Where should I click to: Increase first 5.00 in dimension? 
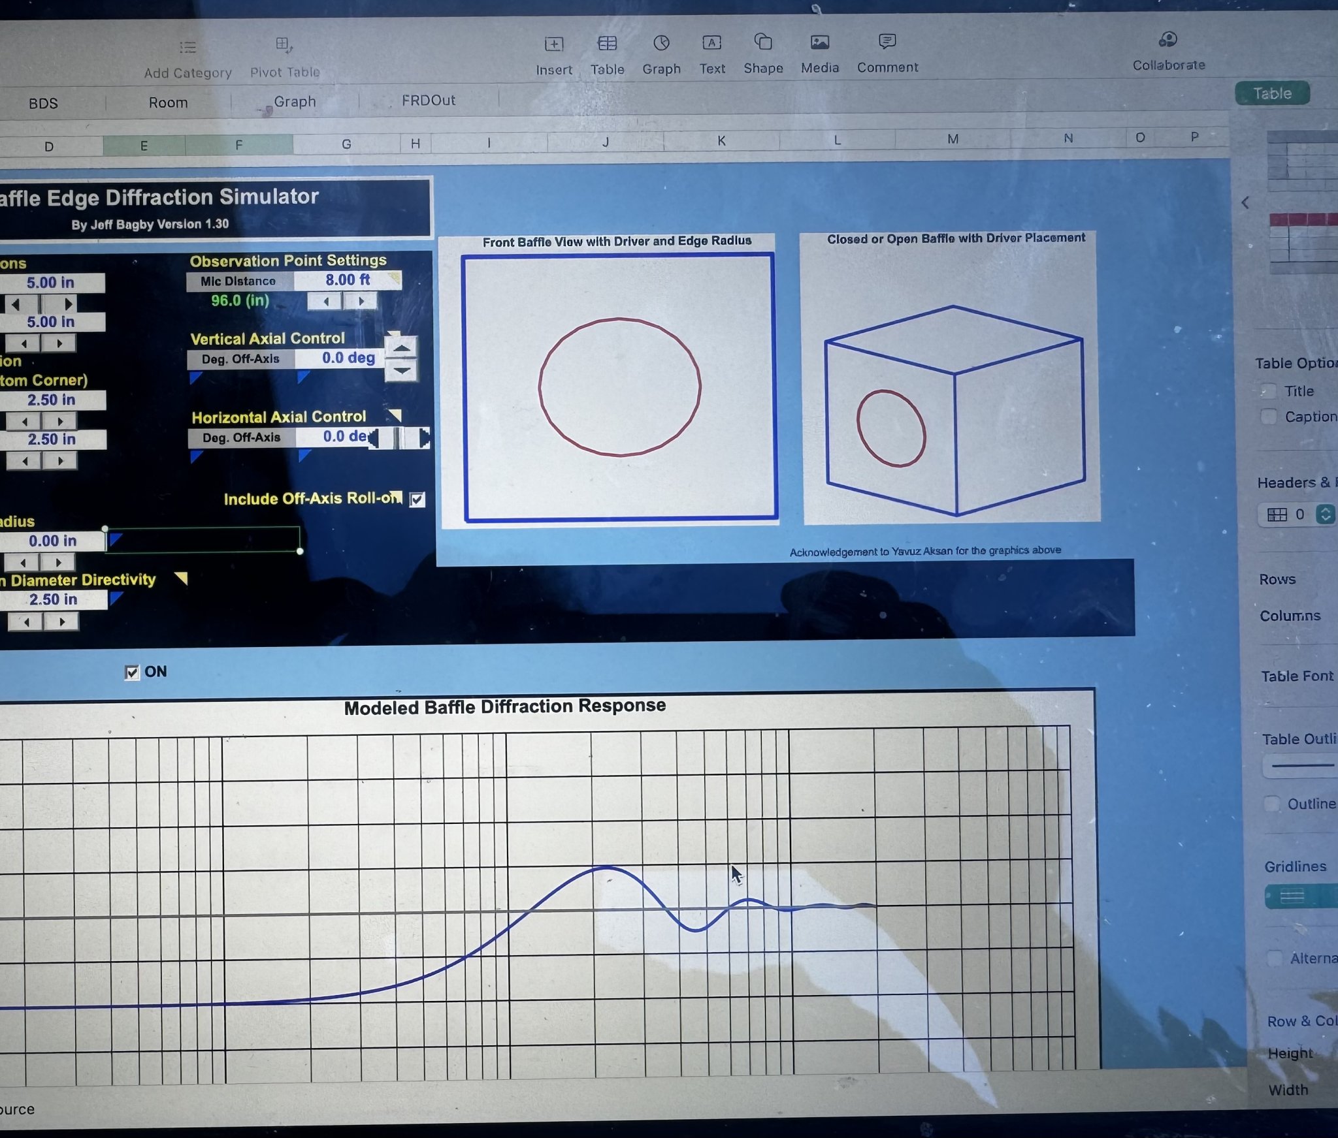(x=67, y=304)
